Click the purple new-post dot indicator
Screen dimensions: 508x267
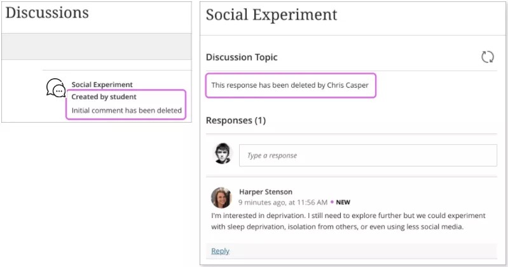[x=332, y=202]
